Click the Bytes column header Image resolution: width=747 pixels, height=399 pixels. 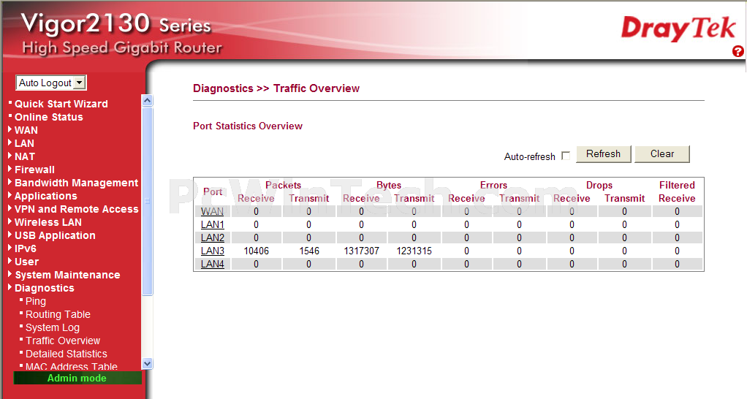(x=389, y=185)
